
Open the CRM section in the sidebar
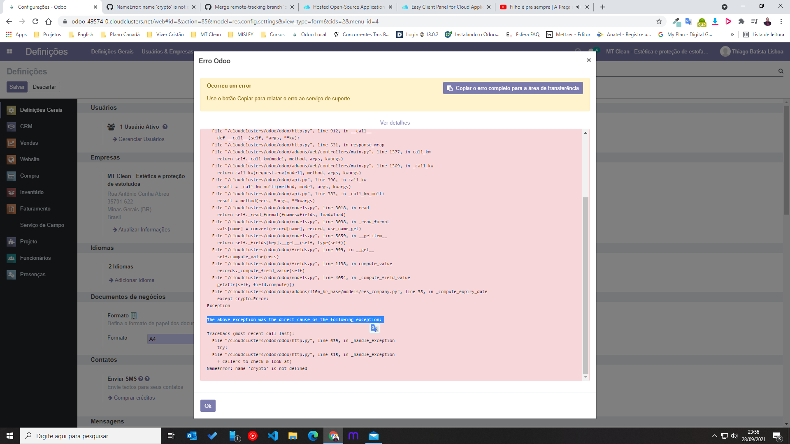pyautogui.click(x=26, y=126)
